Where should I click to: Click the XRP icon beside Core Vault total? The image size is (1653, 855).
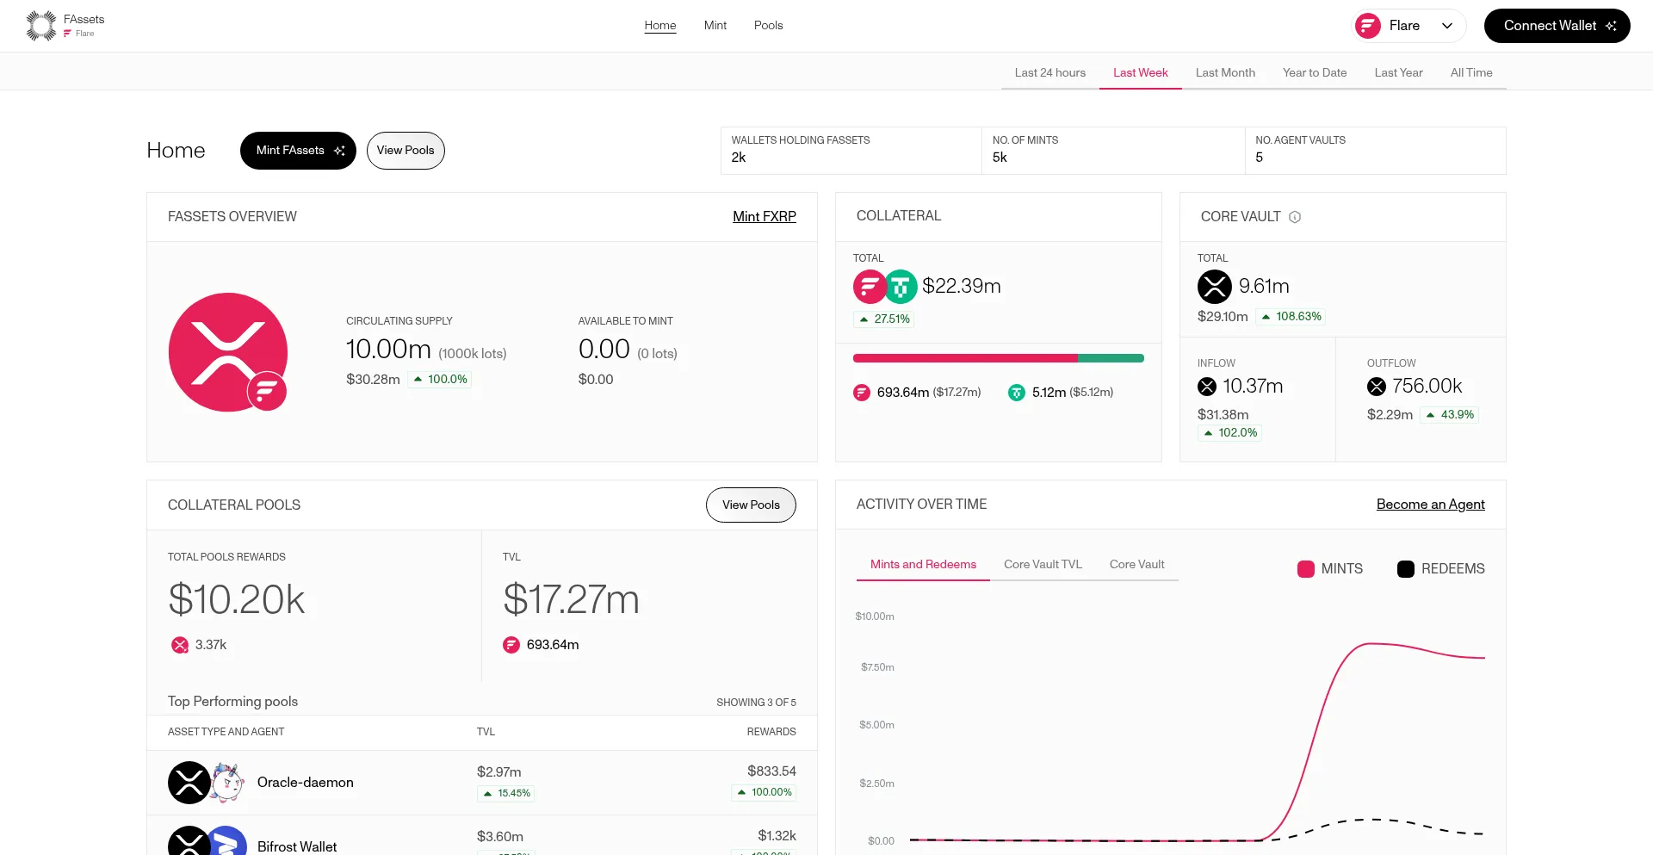click(1214, 287)
